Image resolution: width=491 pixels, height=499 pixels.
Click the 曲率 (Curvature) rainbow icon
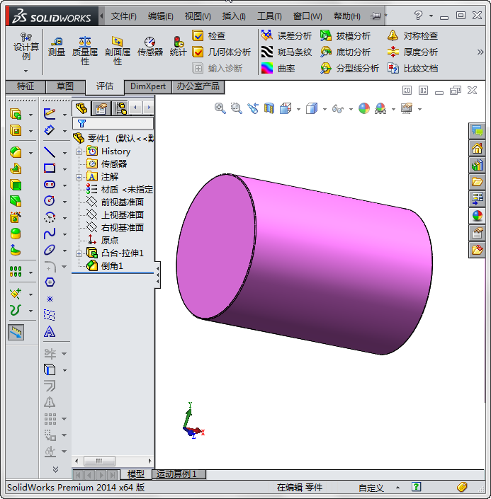pyautogui.click(x=267, y=68)
